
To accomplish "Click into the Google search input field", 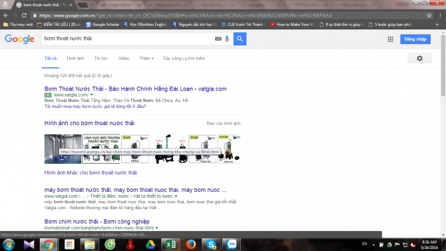I will (x=128, y=39).
